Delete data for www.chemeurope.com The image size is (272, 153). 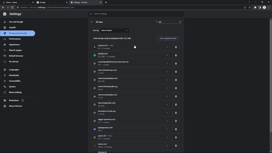click(x=176, y=72)
